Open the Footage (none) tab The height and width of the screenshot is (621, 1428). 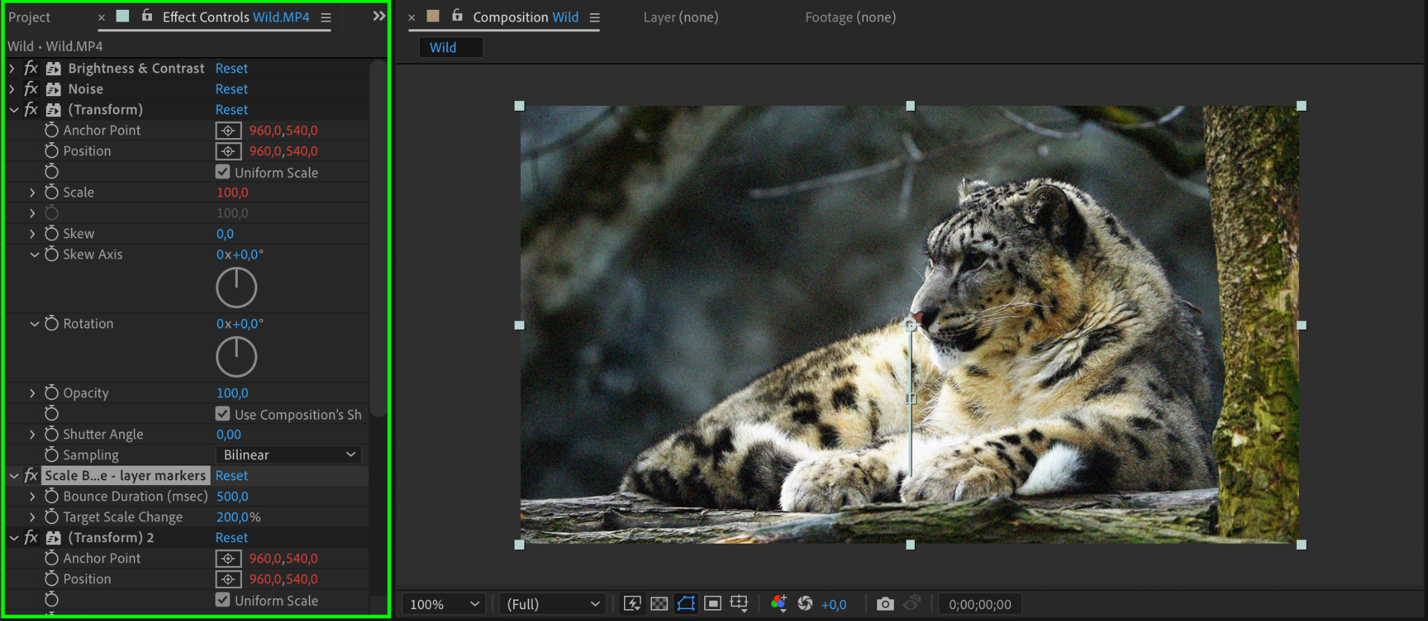[x=850, y=17]
